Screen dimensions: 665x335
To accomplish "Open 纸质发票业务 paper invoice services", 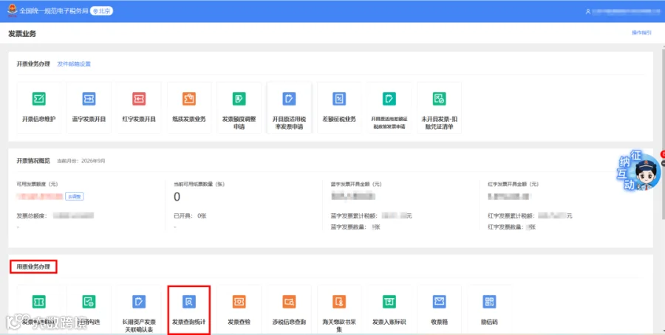I will pyautogui.click(x=189, y=108).
